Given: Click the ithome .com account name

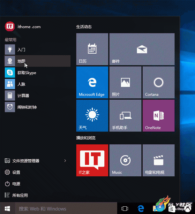Looking at the screenshot, I should 29,27.
